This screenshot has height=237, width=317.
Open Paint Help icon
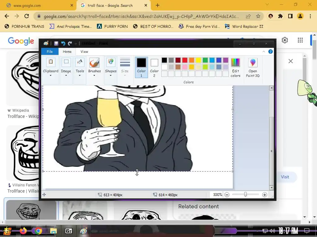click(x=271, y=52)
